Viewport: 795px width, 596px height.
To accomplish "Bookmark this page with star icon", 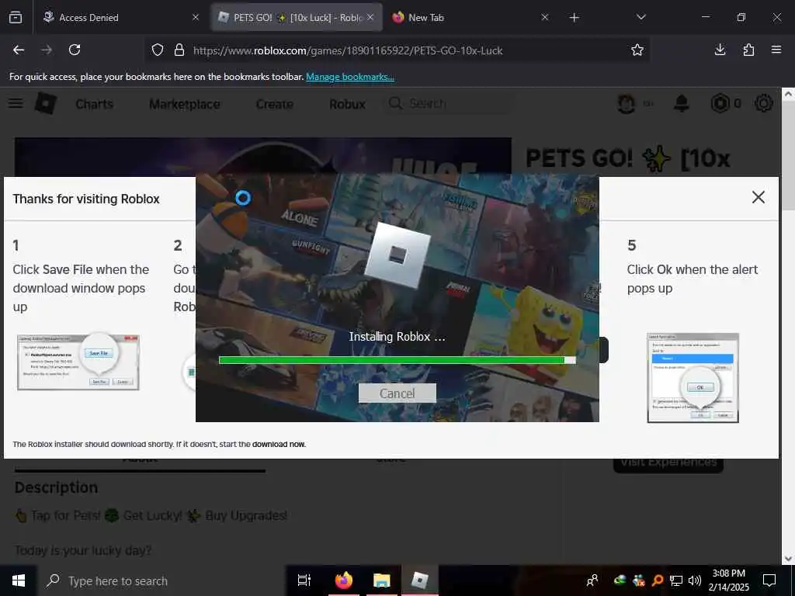I will [x=637, y=50].
